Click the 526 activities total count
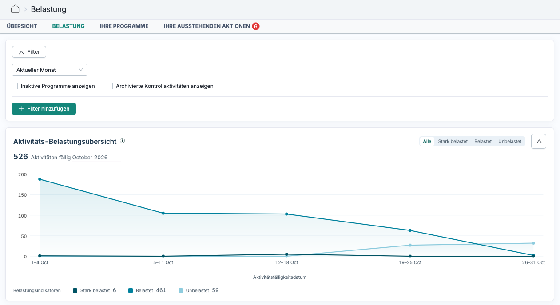Image resolution: width=560 pixels, height=305 pixels. click(x=20, y=157)
